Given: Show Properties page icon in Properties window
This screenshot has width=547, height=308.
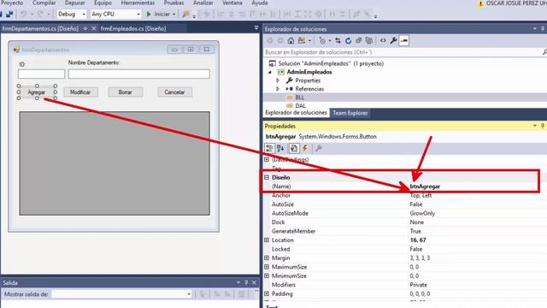Looking at the screenshot, I should coord(294,148).
